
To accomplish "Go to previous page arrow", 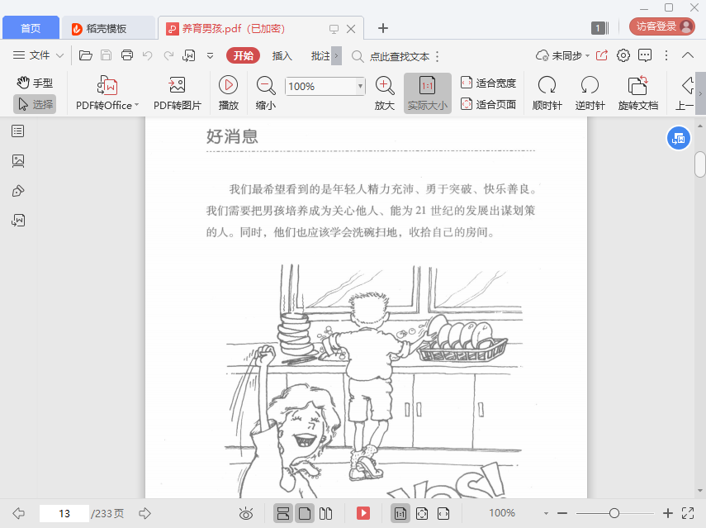I will (18, 513).
